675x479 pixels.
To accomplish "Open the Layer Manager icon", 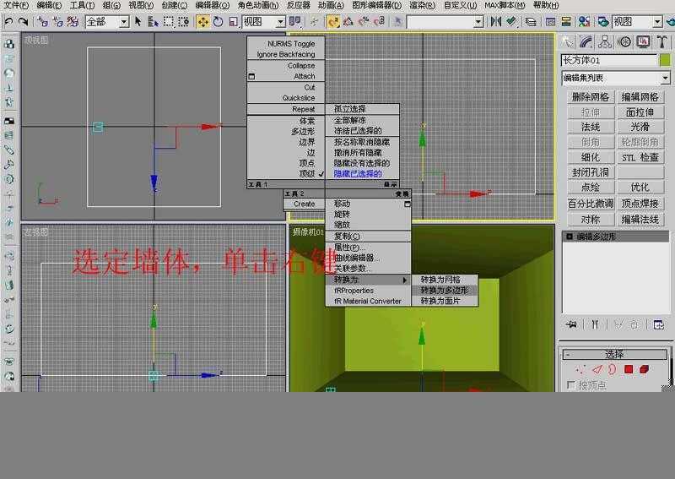I will (531, 21).
